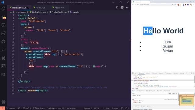The image size is (195, 110).
Task: Click the 'render' breadcrumb symbol
Action: point(75,12)
